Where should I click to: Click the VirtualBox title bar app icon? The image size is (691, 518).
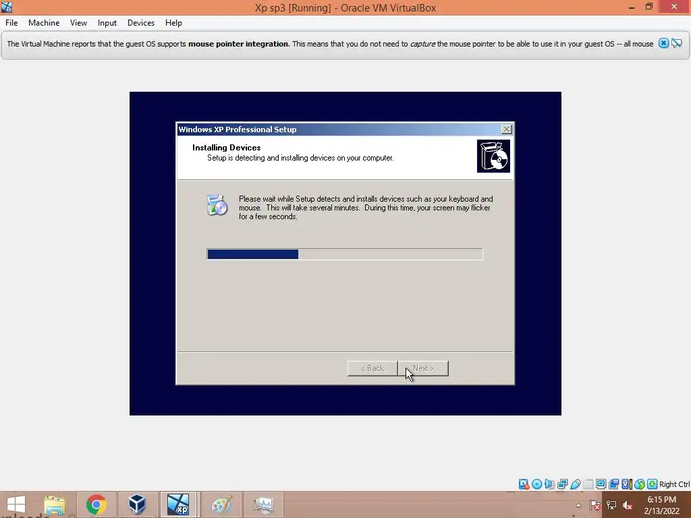tap(7, 7)
